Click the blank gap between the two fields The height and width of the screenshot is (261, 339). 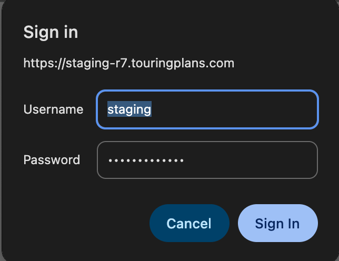[x=207, y=135]
